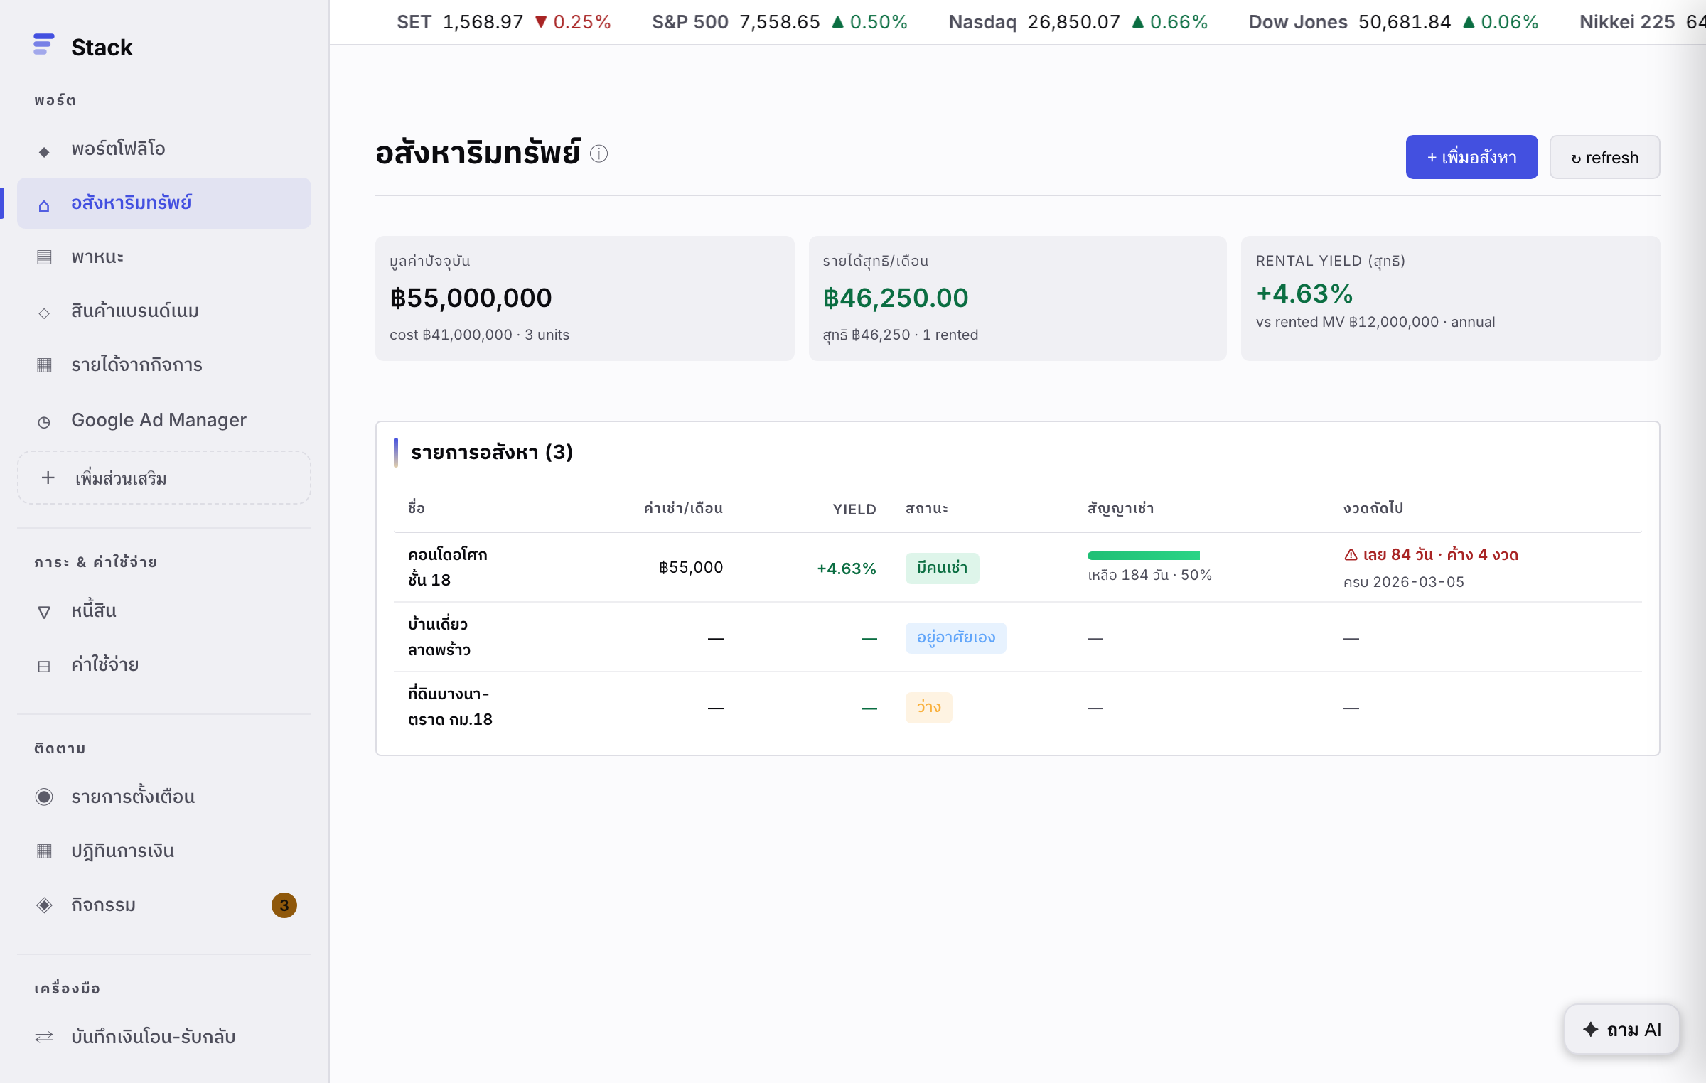1706x1083 pixels.
Task: Open Google Ad Manager section
Action: (x=164, y=420)
